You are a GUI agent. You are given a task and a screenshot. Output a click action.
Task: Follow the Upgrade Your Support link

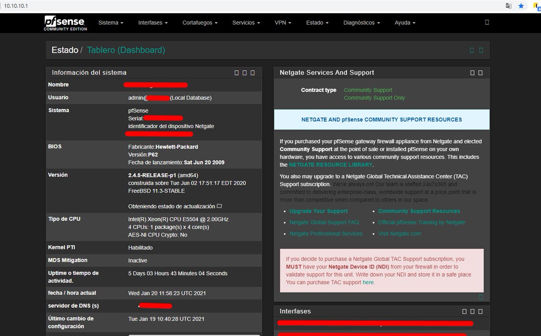coord(318,211)
